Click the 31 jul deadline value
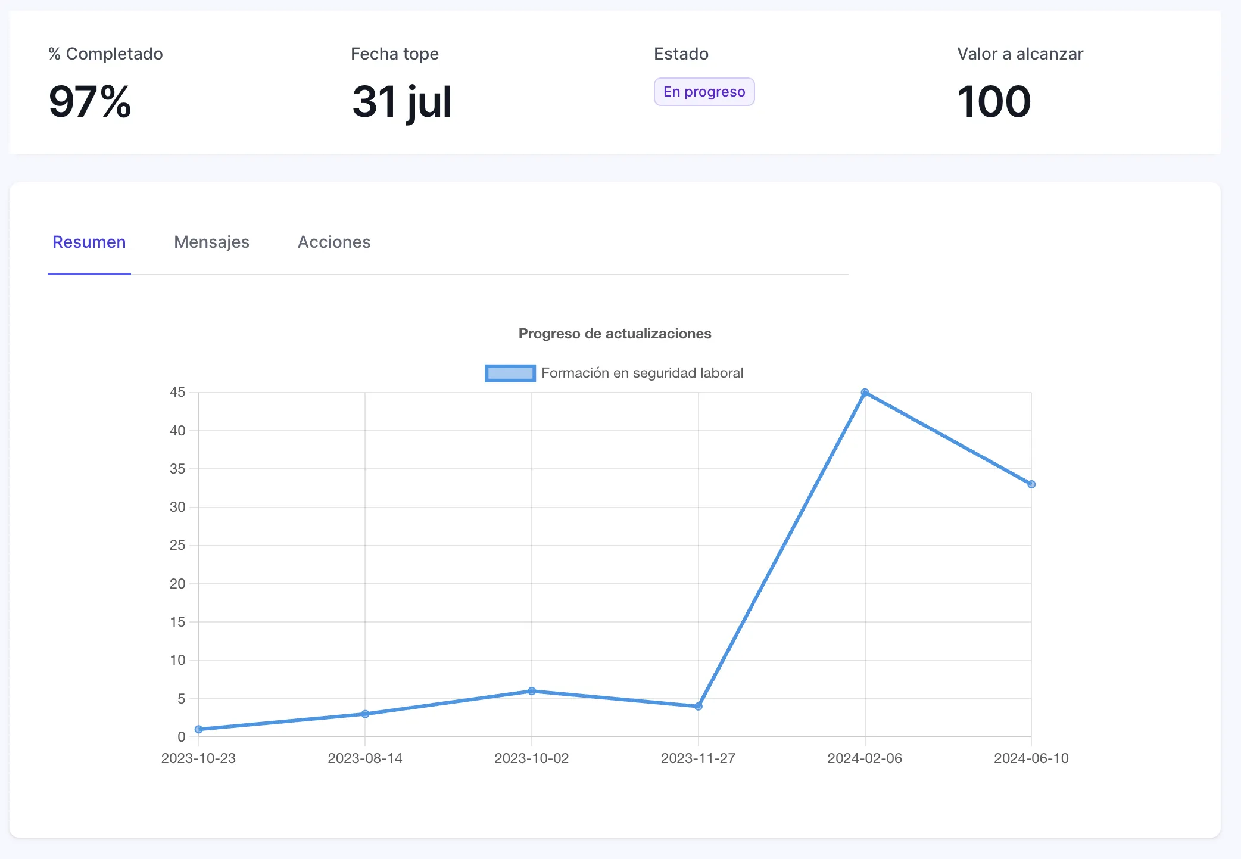The height and width of the screenshot is (859, 1241). (402, 102)
